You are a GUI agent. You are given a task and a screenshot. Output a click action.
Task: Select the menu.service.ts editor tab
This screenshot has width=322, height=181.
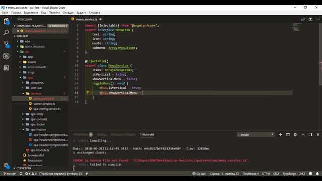[x=87, y=19]
